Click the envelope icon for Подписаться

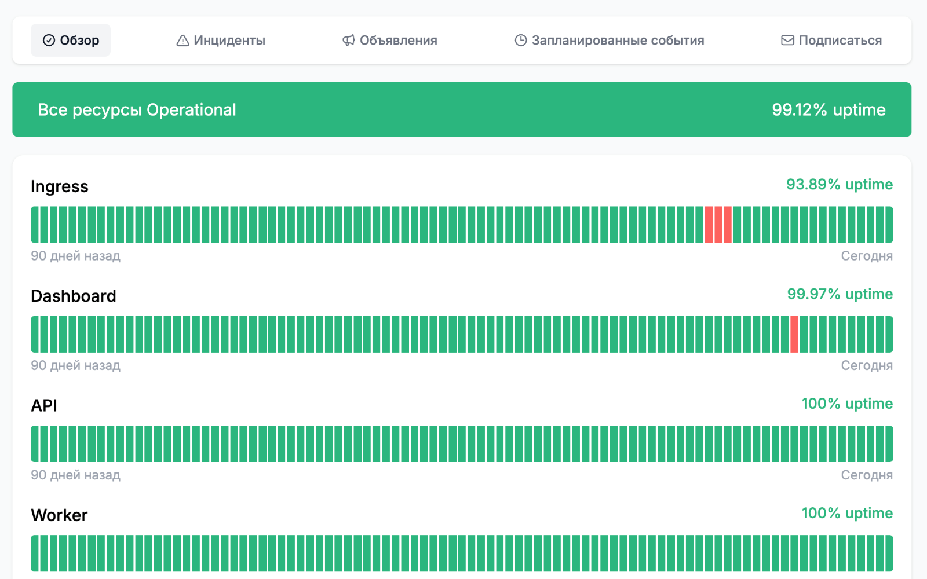tap(787, 41)
